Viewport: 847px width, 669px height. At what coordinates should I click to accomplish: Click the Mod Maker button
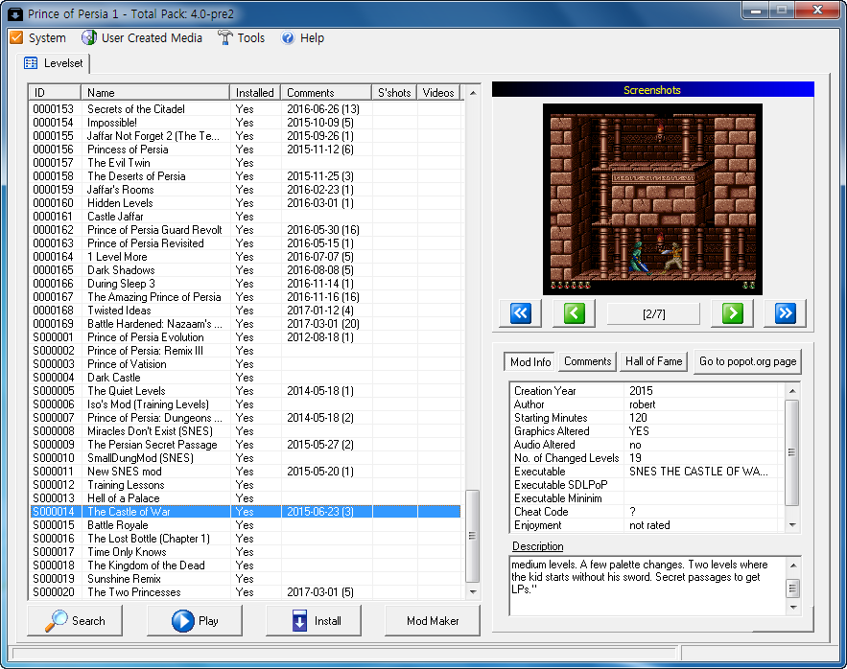tap(433, 621)
